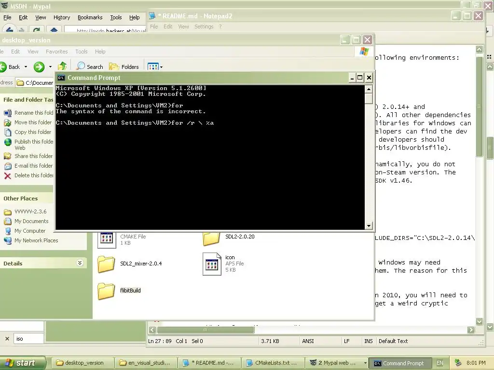
Task: Click the Explorer Back button
Action: pyautogui.click(x=10, y=66)
